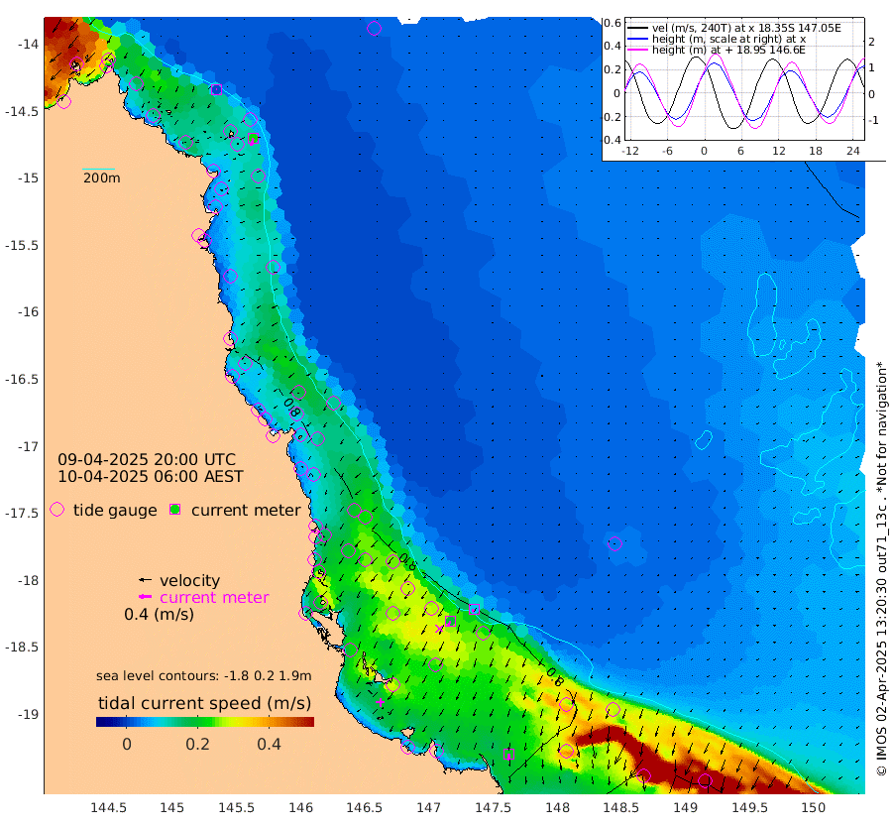Click the 0.8 contour label near 18.7S 148E
892x827 pixels.
pyautogui.click(x=555, y=676)
